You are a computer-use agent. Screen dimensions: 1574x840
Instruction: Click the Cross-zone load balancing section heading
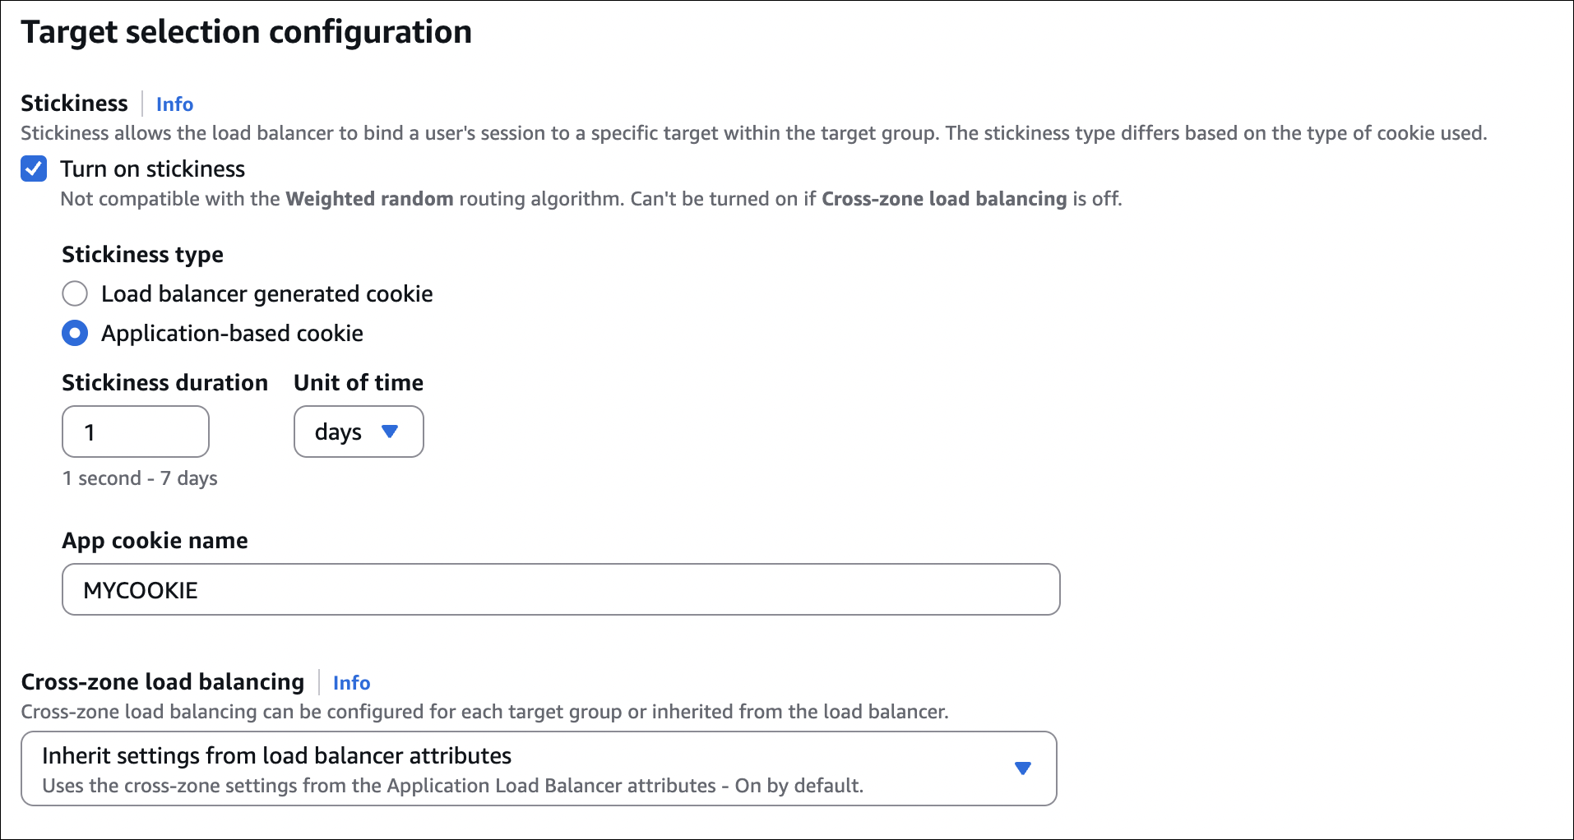point(162,682)
